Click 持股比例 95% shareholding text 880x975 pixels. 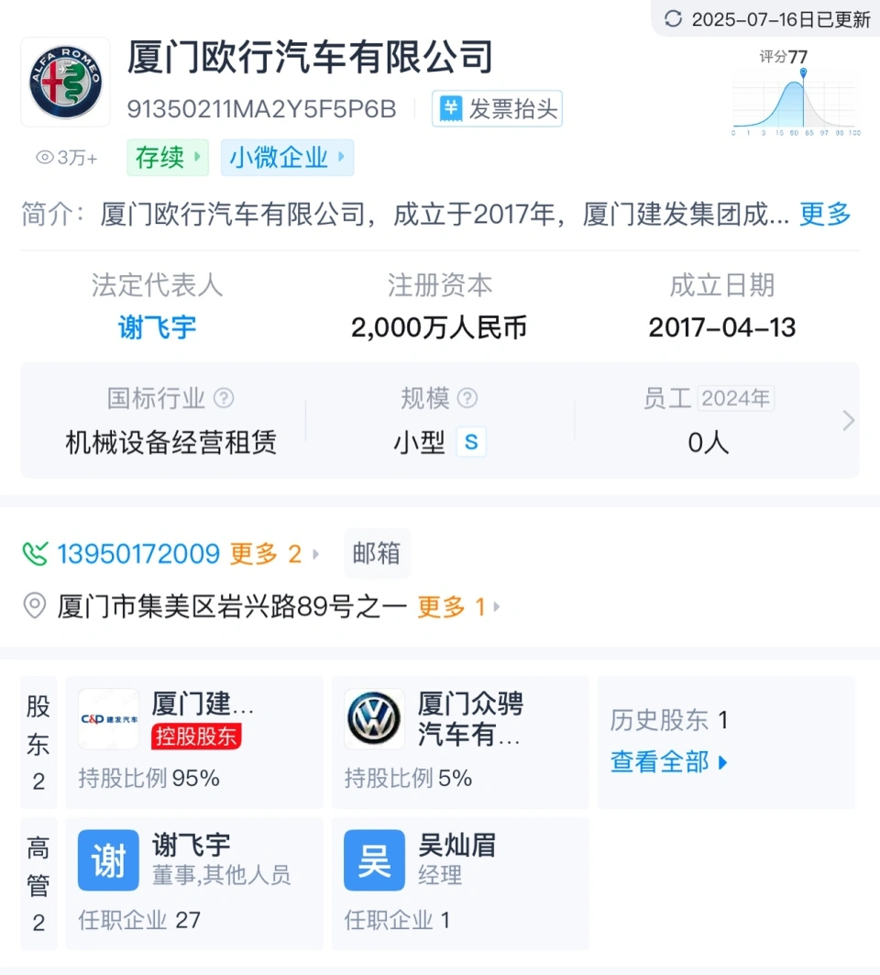click(x=149, y=778)
